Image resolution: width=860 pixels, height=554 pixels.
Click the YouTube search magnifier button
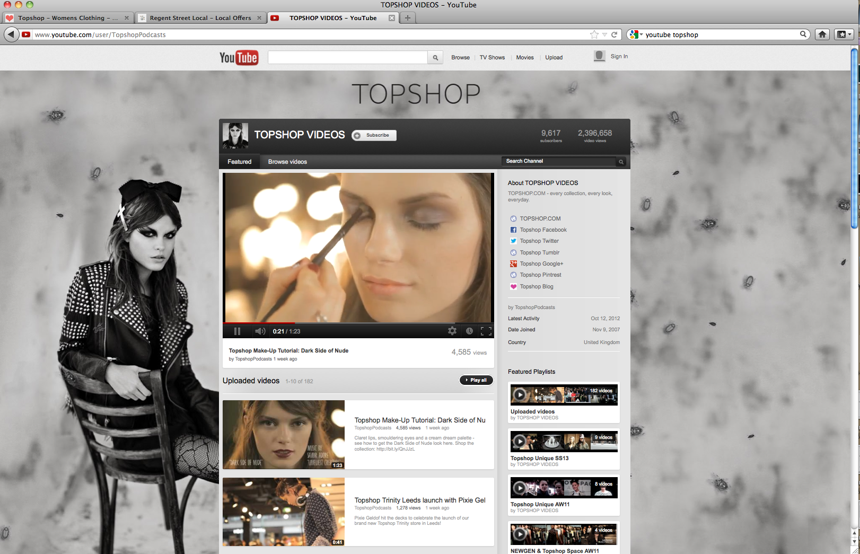pos(435,57)
